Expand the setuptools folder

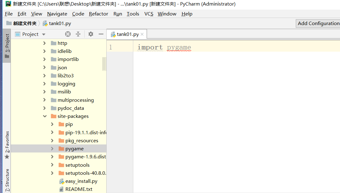52,165
